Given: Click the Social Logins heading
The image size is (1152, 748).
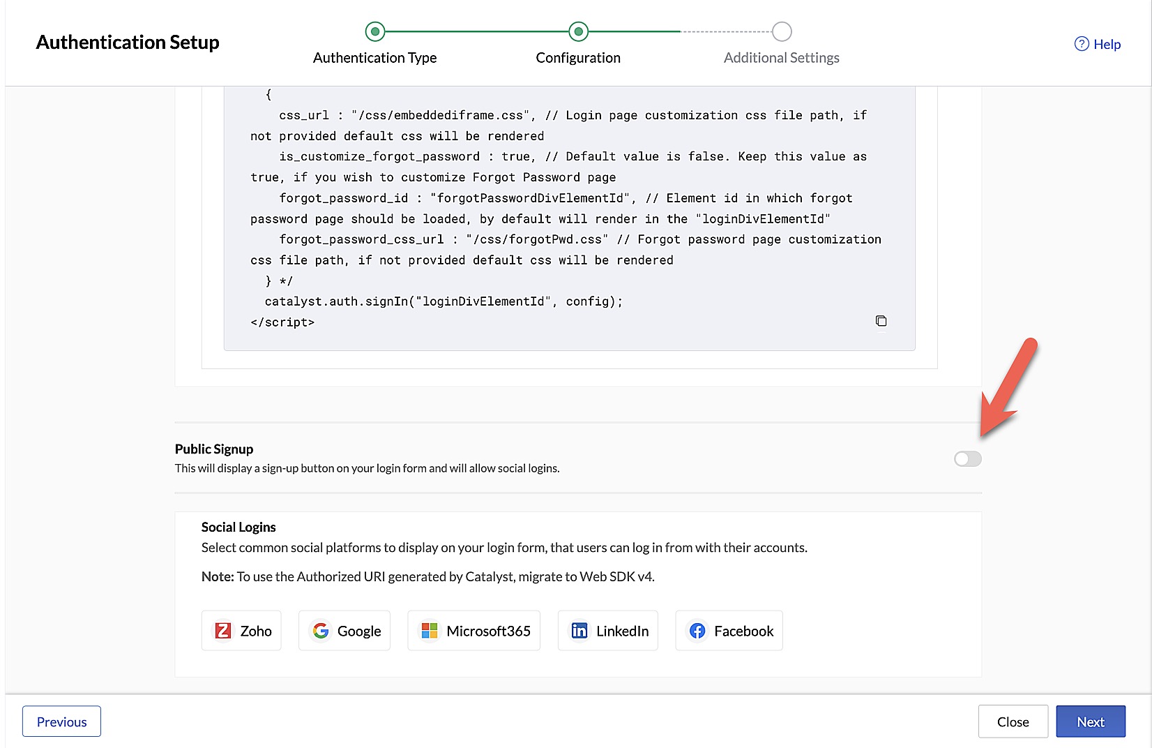Looking at the screenshot, I should (x=238, y=527).
